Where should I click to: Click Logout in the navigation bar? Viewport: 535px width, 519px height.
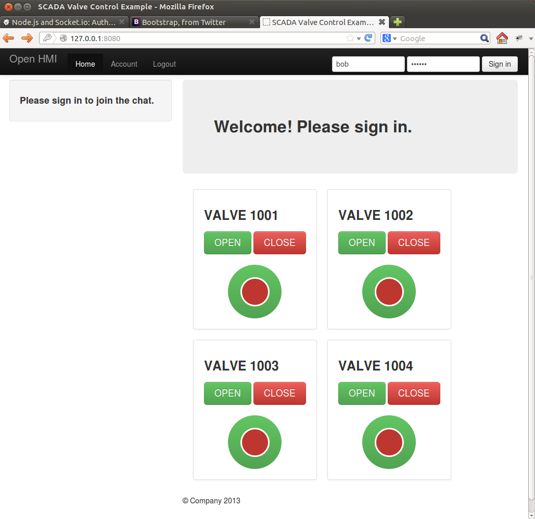click(x=164, y=64)
